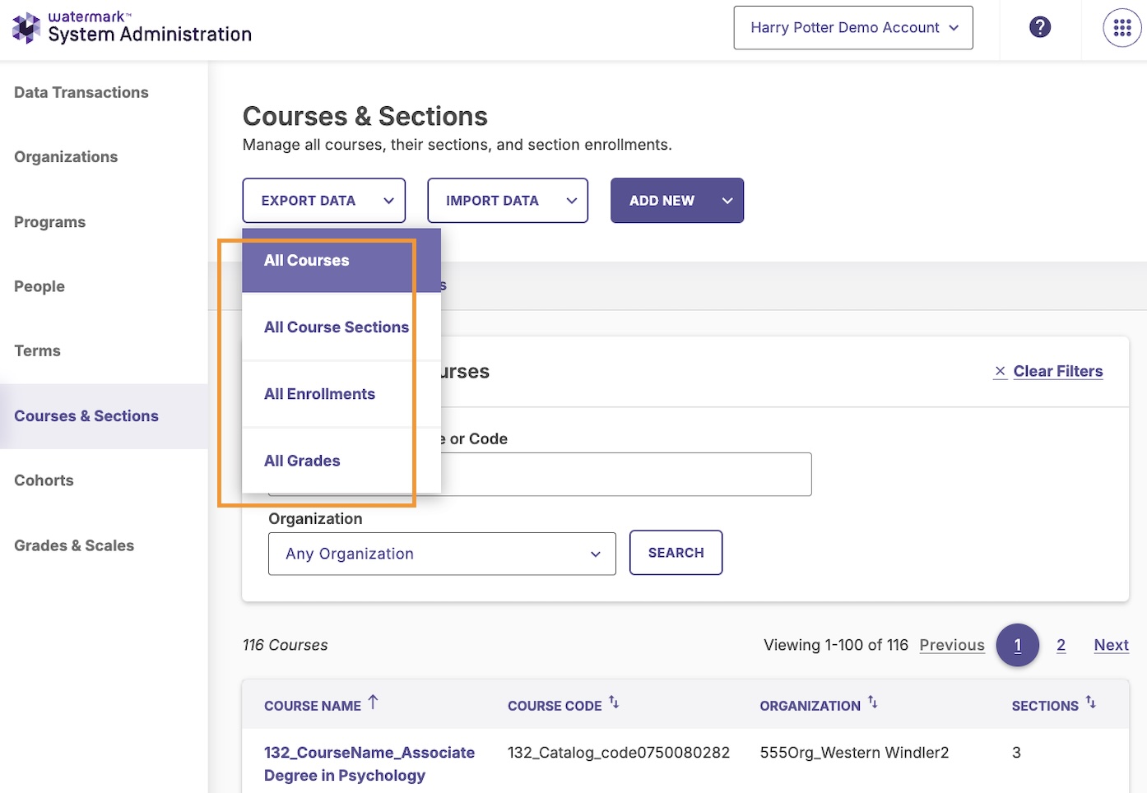
Task: Go to Previous page link
Action: [x=952, y=645]
